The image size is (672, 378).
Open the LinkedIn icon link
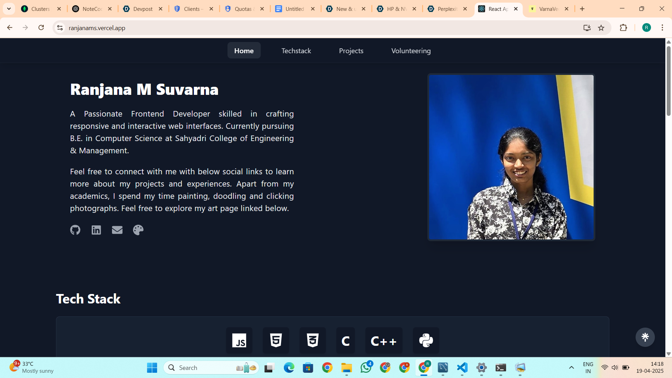(x=96, y=230)
